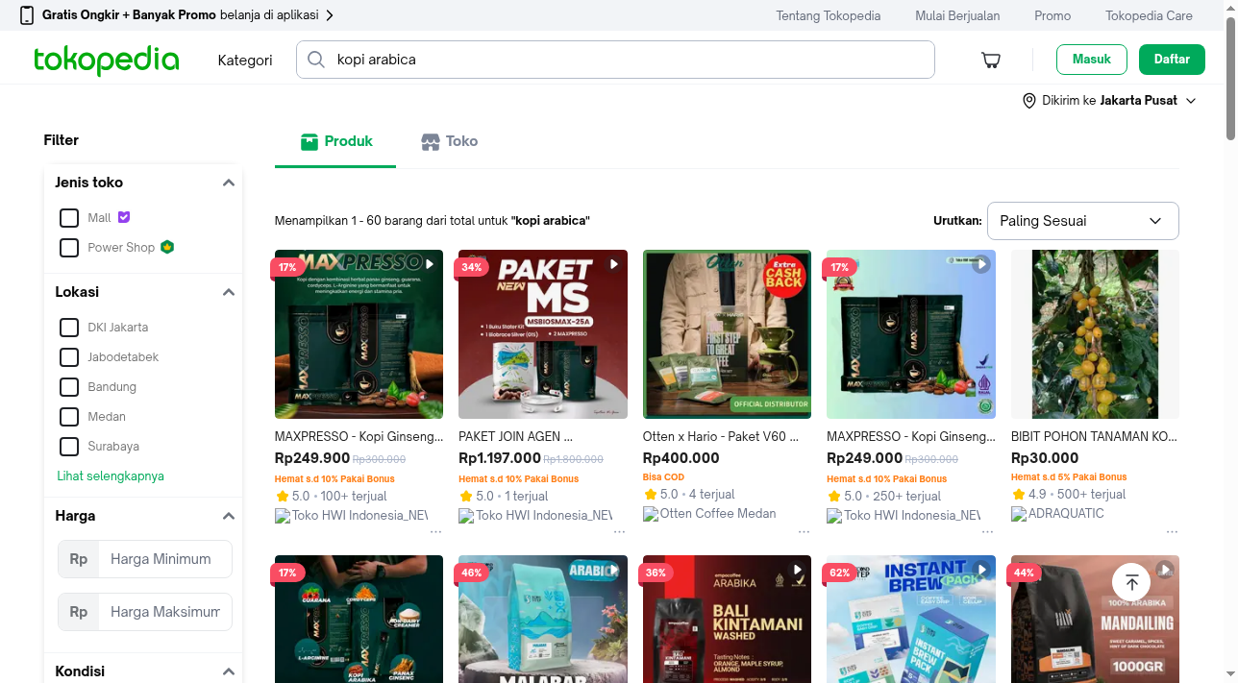Open the coffee tree seedling product image

coord(1095,334)
